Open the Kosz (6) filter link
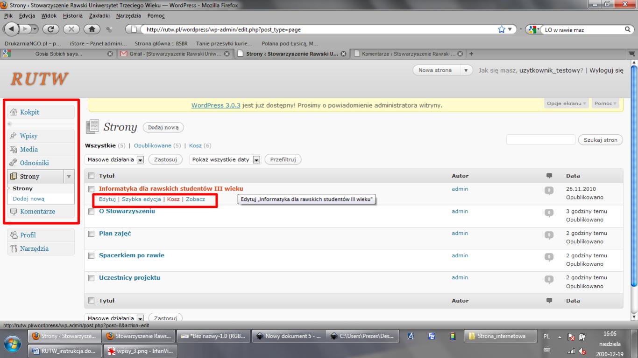 [x=200, y=145]
